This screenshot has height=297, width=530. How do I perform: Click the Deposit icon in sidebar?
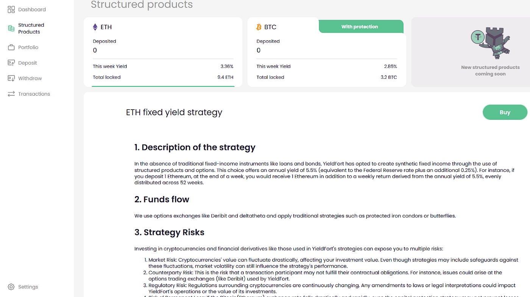(11, 63)
